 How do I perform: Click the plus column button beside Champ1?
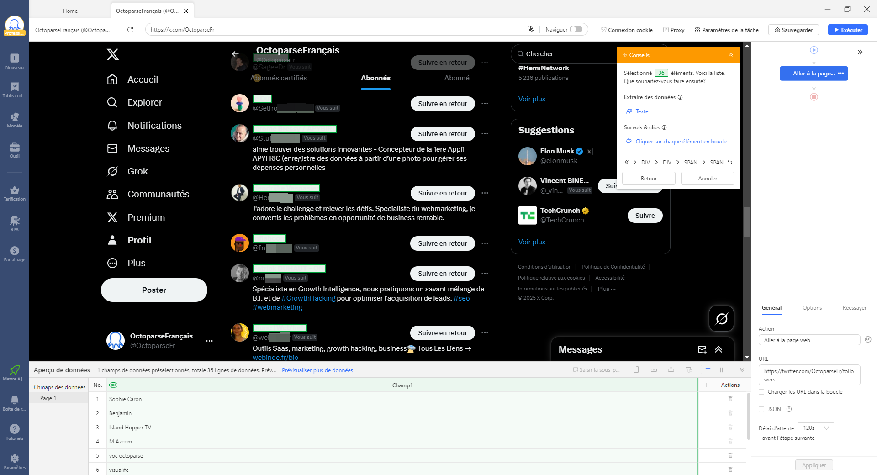[x=706, y=385]
